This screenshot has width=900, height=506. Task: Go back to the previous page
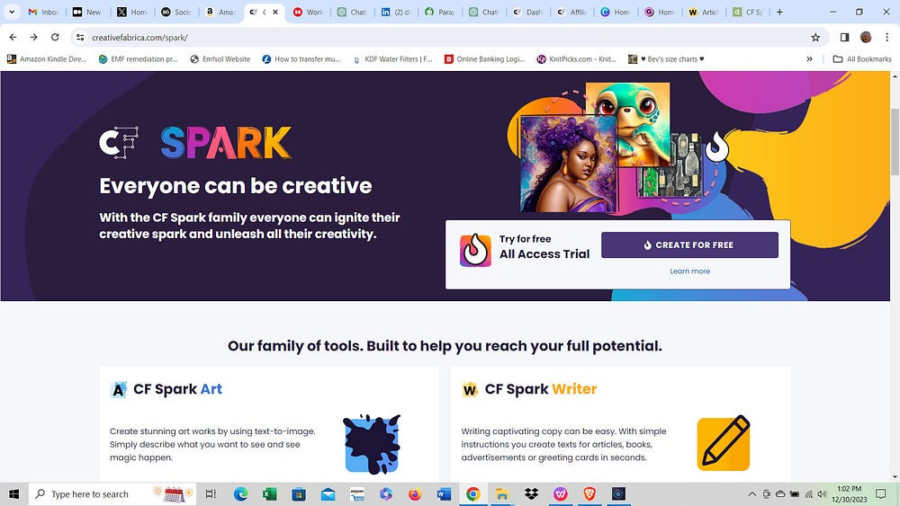(x=13, y=37)
